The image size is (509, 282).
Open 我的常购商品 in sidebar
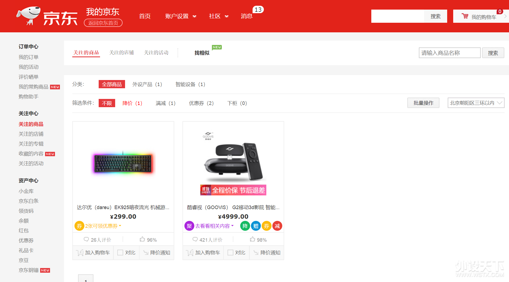(x=34, y=87)
